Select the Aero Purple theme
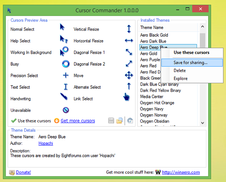This screenshot has height=182, width=226. tap(150, 60)
